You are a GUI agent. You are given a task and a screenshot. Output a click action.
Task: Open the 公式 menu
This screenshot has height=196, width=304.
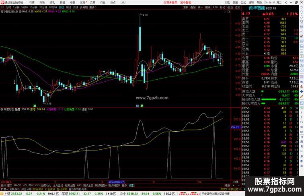243,2
